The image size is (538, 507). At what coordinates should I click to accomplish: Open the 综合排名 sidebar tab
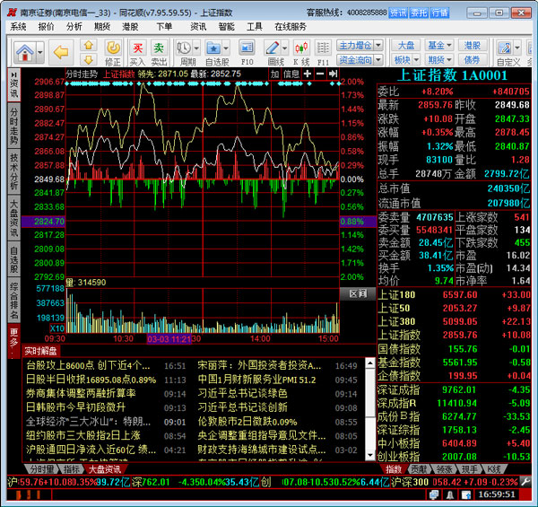(x=13, y=301)
